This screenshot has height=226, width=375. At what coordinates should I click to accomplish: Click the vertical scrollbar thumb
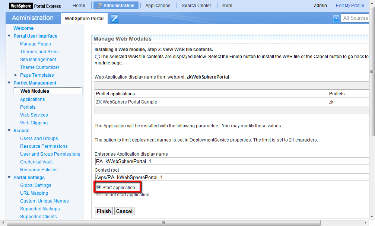point(372,71)
